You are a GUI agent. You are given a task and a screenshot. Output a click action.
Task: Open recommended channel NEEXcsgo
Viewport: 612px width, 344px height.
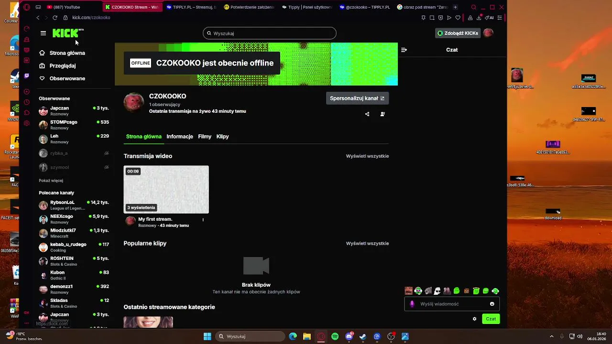(74, 219)
